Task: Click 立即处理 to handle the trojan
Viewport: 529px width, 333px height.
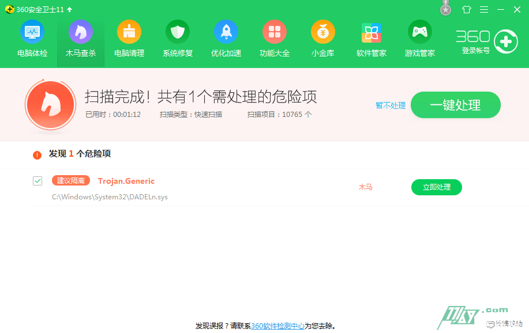Action: [436, 187]
